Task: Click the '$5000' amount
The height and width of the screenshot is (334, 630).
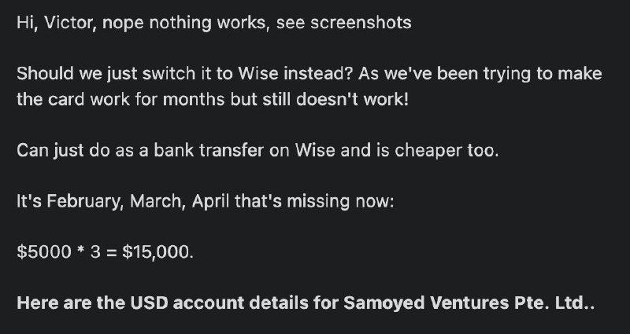Action: tap(38, 253)
